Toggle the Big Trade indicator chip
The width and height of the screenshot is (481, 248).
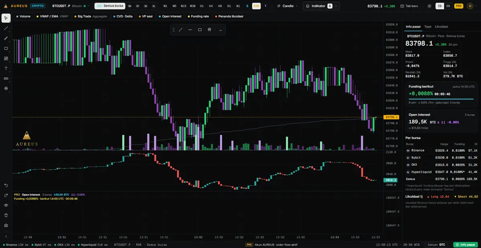pos(91,16)
